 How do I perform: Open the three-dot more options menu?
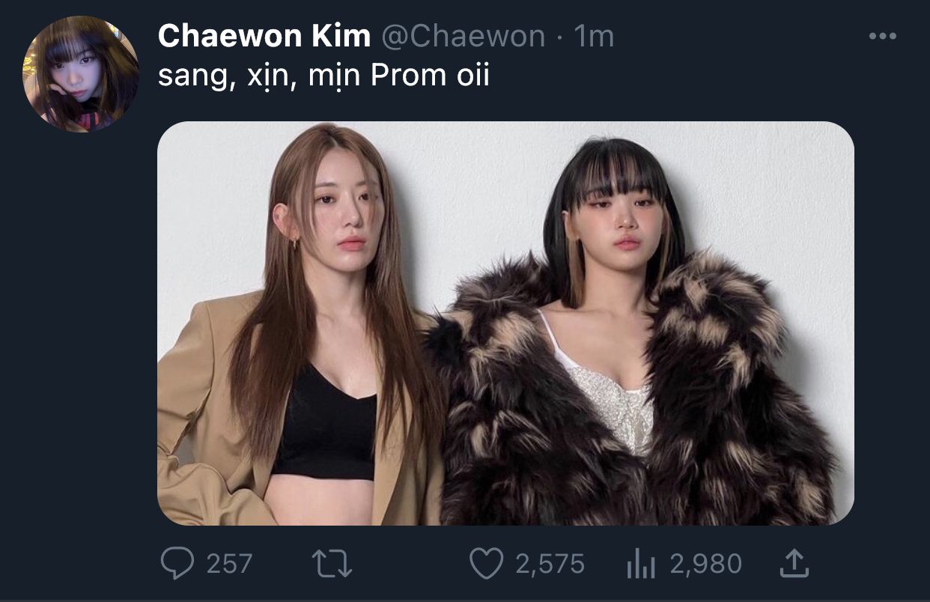(882, 35)
